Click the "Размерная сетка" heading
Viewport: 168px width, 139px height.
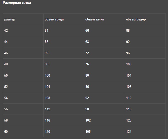pos(17,3)
